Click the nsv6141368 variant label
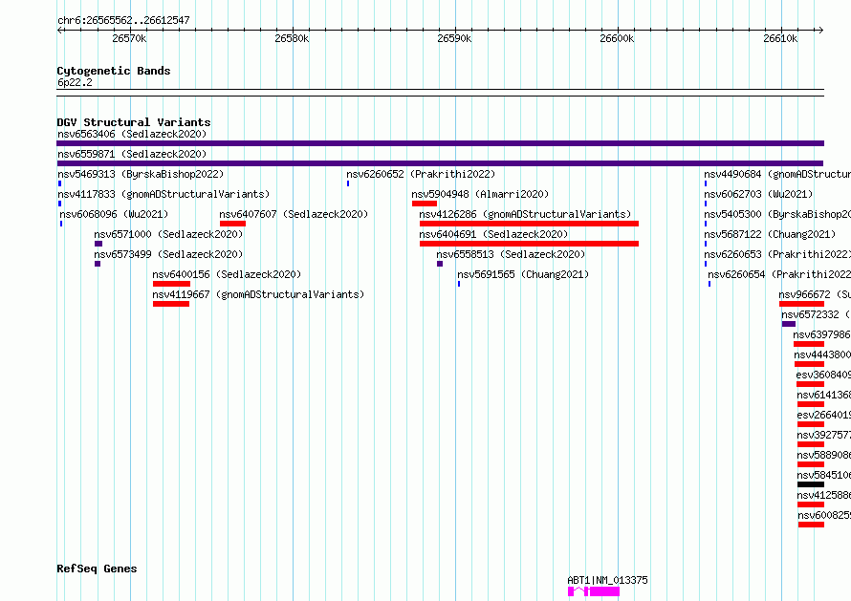 pyautogui.click(x=824, y=395)
